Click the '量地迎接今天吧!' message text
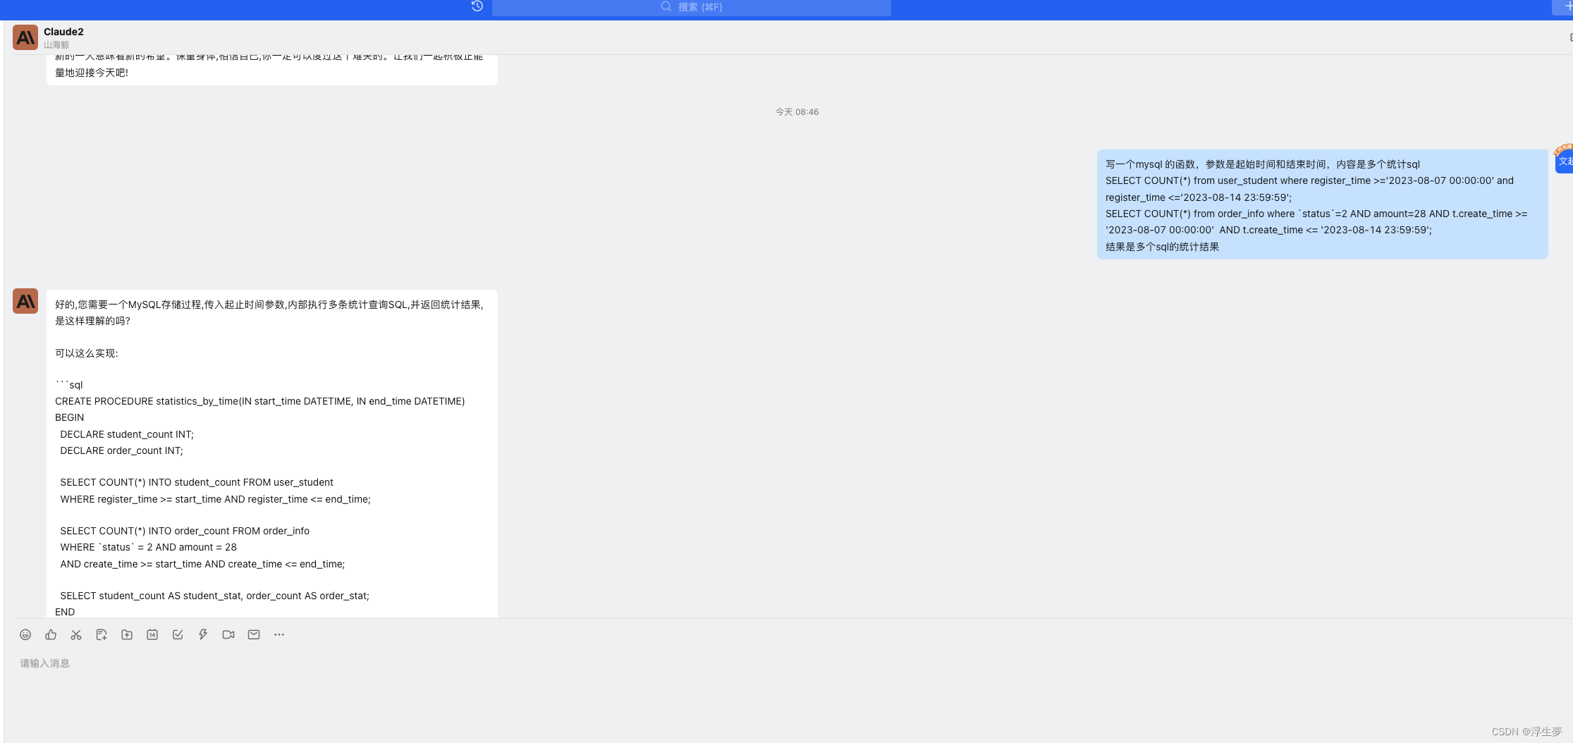The height and width of the screenshot is (743, 1573). (92, 73)
